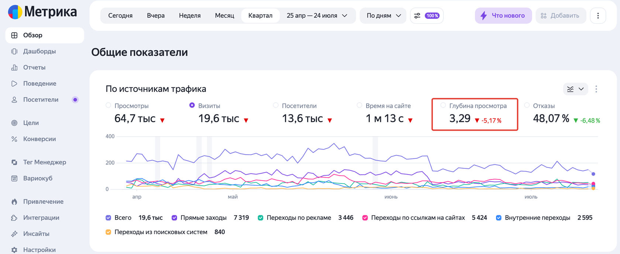620x254 pixels.
Task: Click the Metrika logo icon
Action: click(15, 12)
